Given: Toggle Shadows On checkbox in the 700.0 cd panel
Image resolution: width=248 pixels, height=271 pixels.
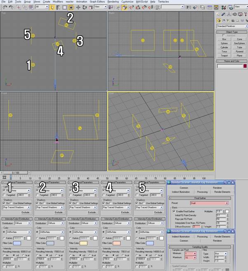Looking at the screenshot, I should (x=104, y=203).
